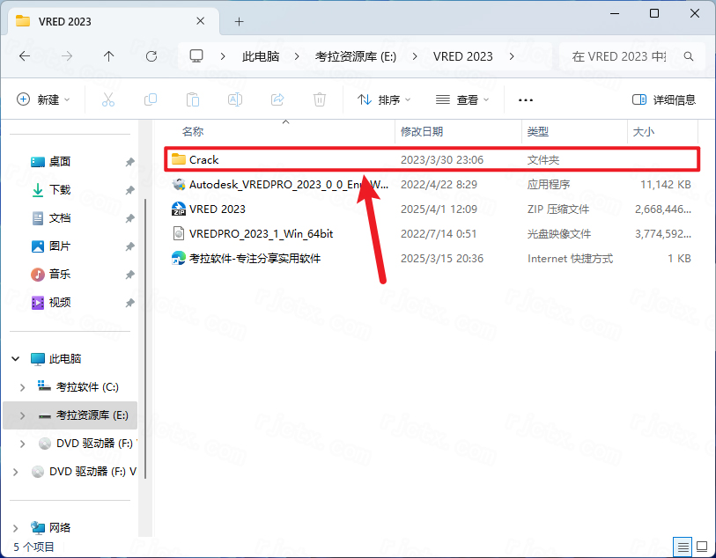Toggle the Details pane button
Screen dimensions: 716x558
click(x=664, y=99)
